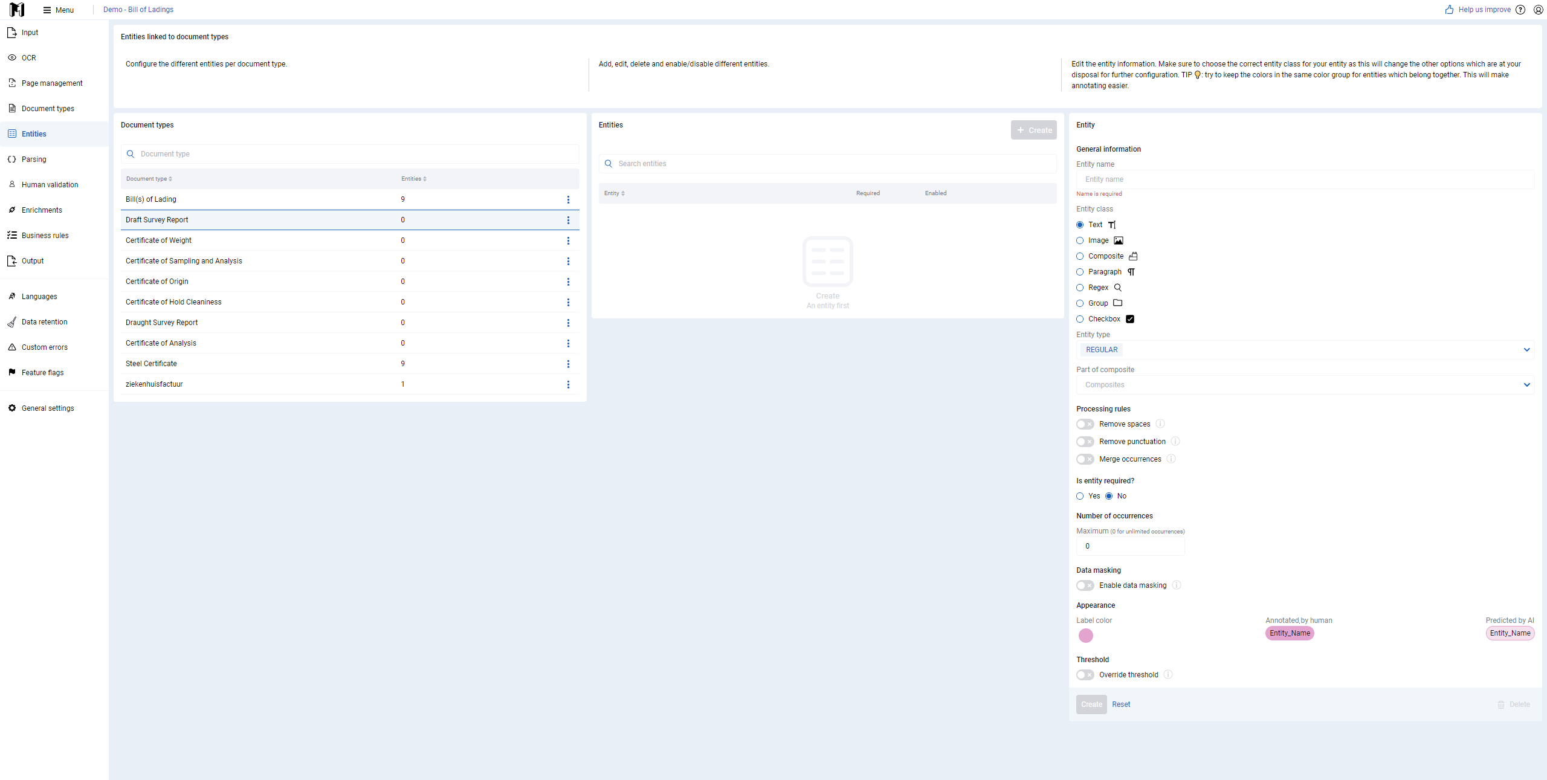Open the Part of composite dropdown
The height and width of the screenshot is (780, 1547).
[x=1305, y=385]
